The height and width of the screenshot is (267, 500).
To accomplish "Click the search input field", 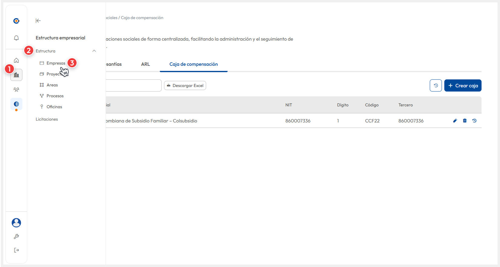I will pyautogui.click(x=133, y=85).
